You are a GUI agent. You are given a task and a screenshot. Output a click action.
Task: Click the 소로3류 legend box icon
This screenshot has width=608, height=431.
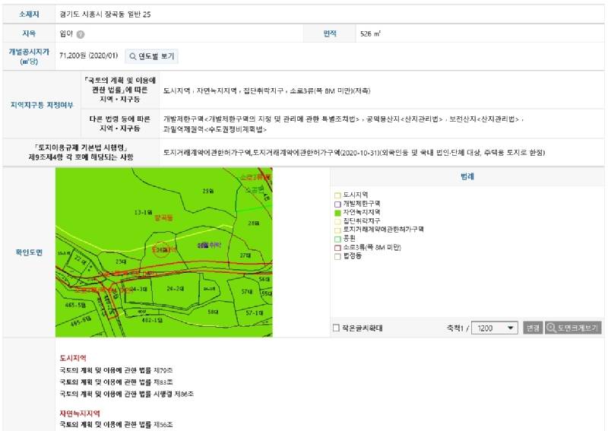[x=337, y=248]
